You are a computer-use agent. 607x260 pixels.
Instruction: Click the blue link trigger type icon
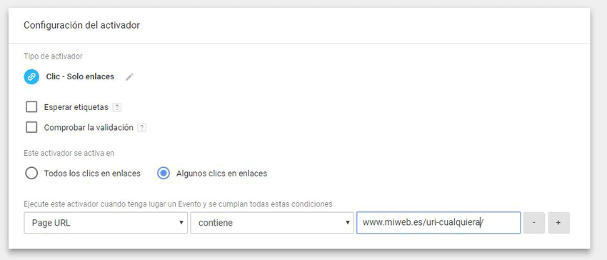point(31,76)
